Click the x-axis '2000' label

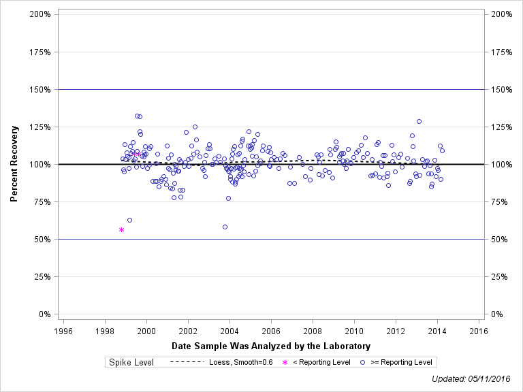pos(146,331)
